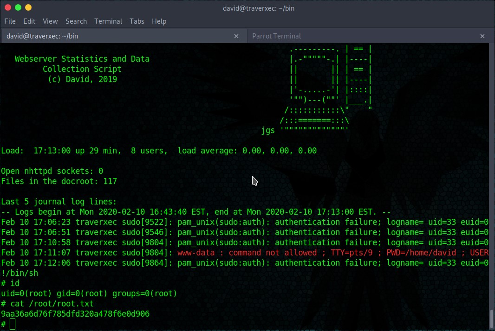The width and height of the screenshot is (495, 331).
Task: Click the red window close button
Action: (x=8, y=8)
